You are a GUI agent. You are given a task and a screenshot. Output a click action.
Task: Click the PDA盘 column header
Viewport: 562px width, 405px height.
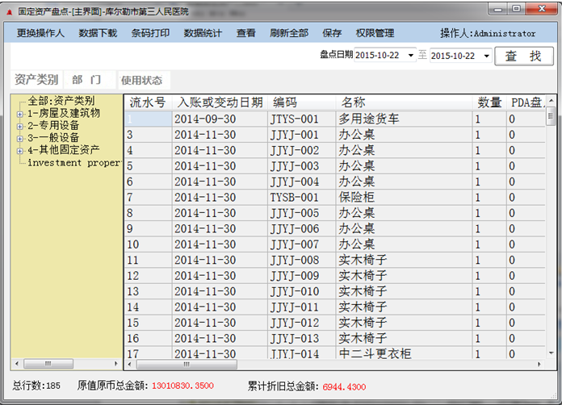tap(526, 102)
